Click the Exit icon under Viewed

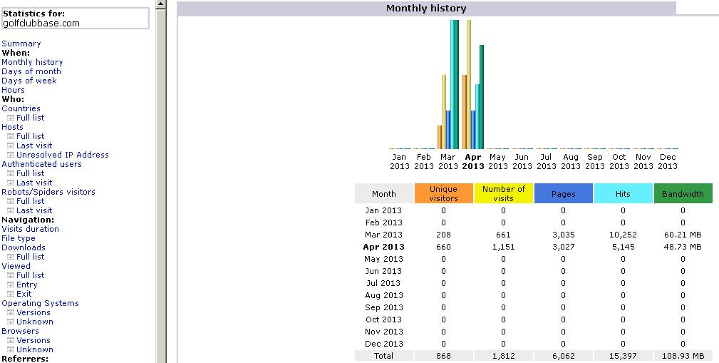pos(10,294)
